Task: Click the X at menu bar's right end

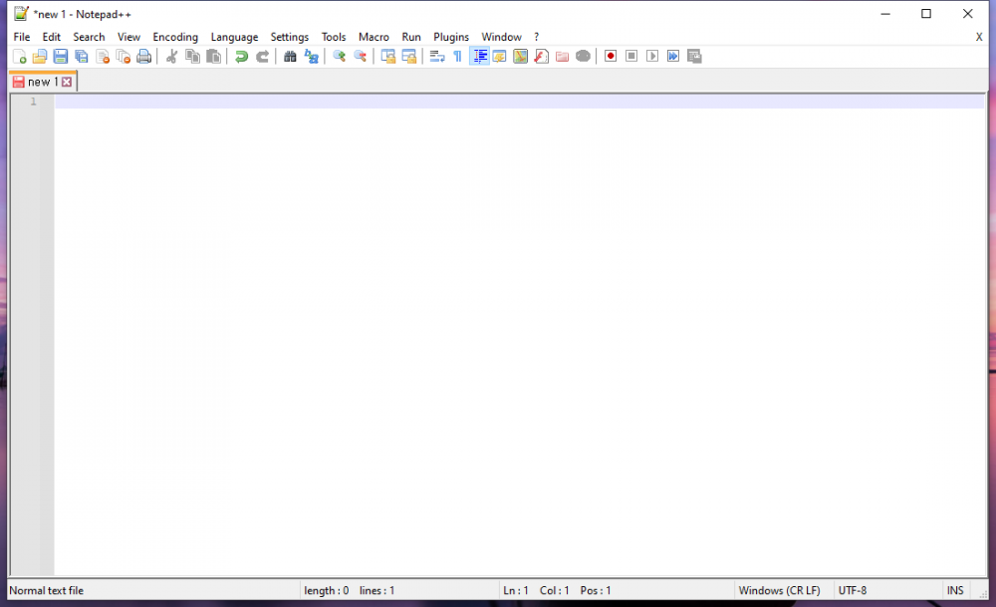Action: (979, 37)
